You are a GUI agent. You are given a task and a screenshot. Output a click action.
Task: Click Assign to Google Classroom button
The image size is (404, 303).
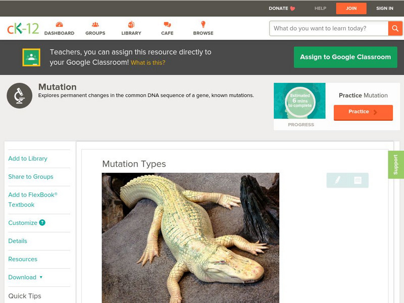(345, 57)
